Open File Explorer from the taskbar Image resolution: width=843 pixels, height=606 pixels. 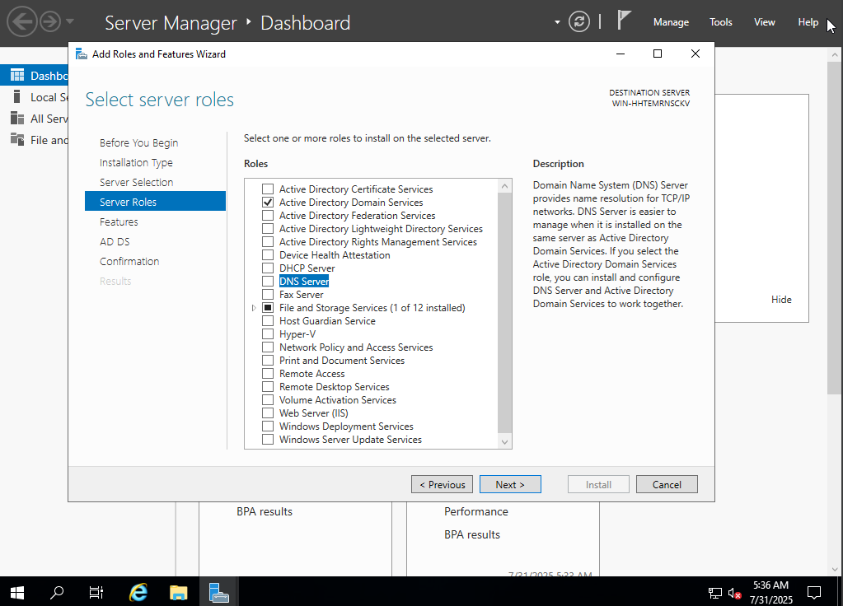(178, 591)
